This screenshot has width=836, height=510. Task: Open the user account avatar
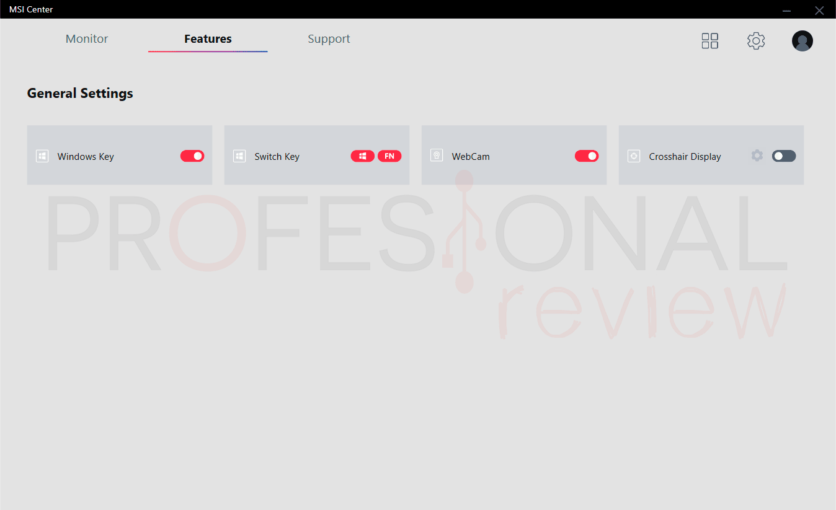(x=803, y=41)
